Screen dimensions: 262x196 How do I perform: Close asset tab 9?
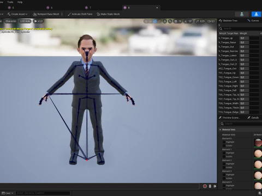pyautogui.click(x=157, y=8)
